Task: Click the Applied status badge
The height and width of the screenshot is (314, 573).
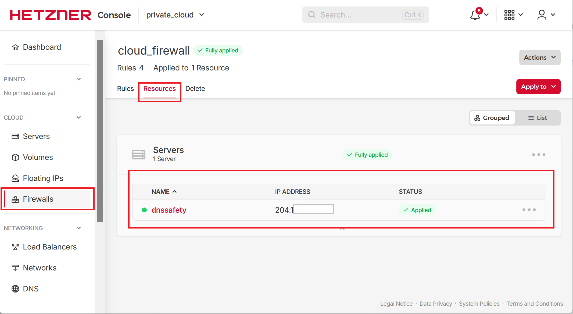Action: (417, 210)
